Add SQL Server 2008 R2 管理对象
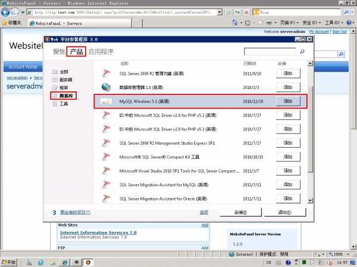The image size is (357, 267). pyautogui.click(x=288, y=74)
